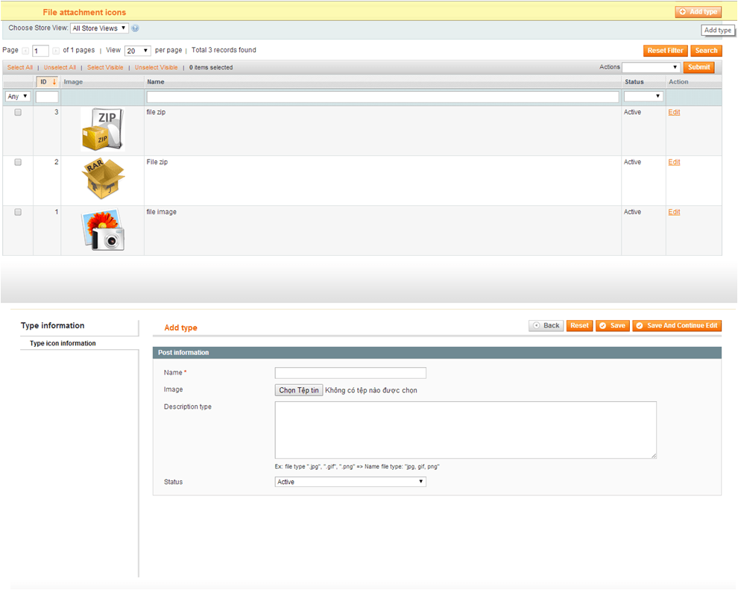This screenshot has width=738, height=590.
Task: Open the All Store Views dropdown
Action: click(99, 28)
